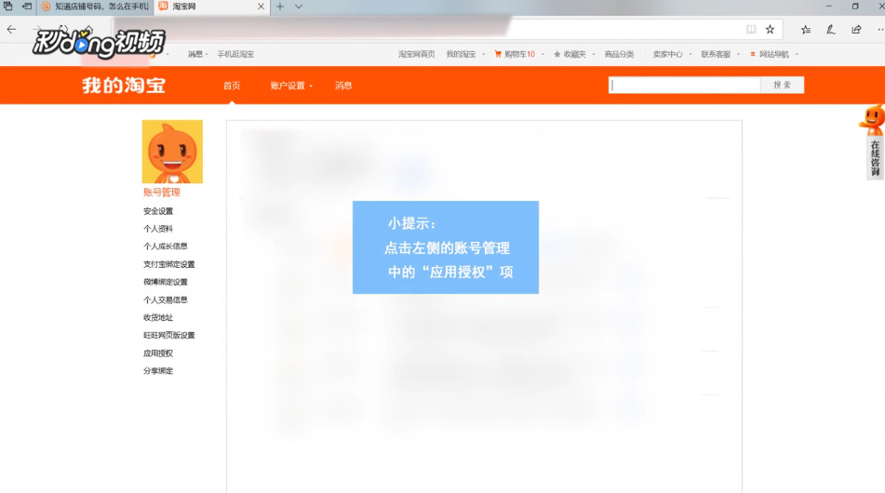Image resolution: width=885 pixels, height=493 pixels.
Task: Expand 卖家中心 dropdown
Action: pos(672,54)
